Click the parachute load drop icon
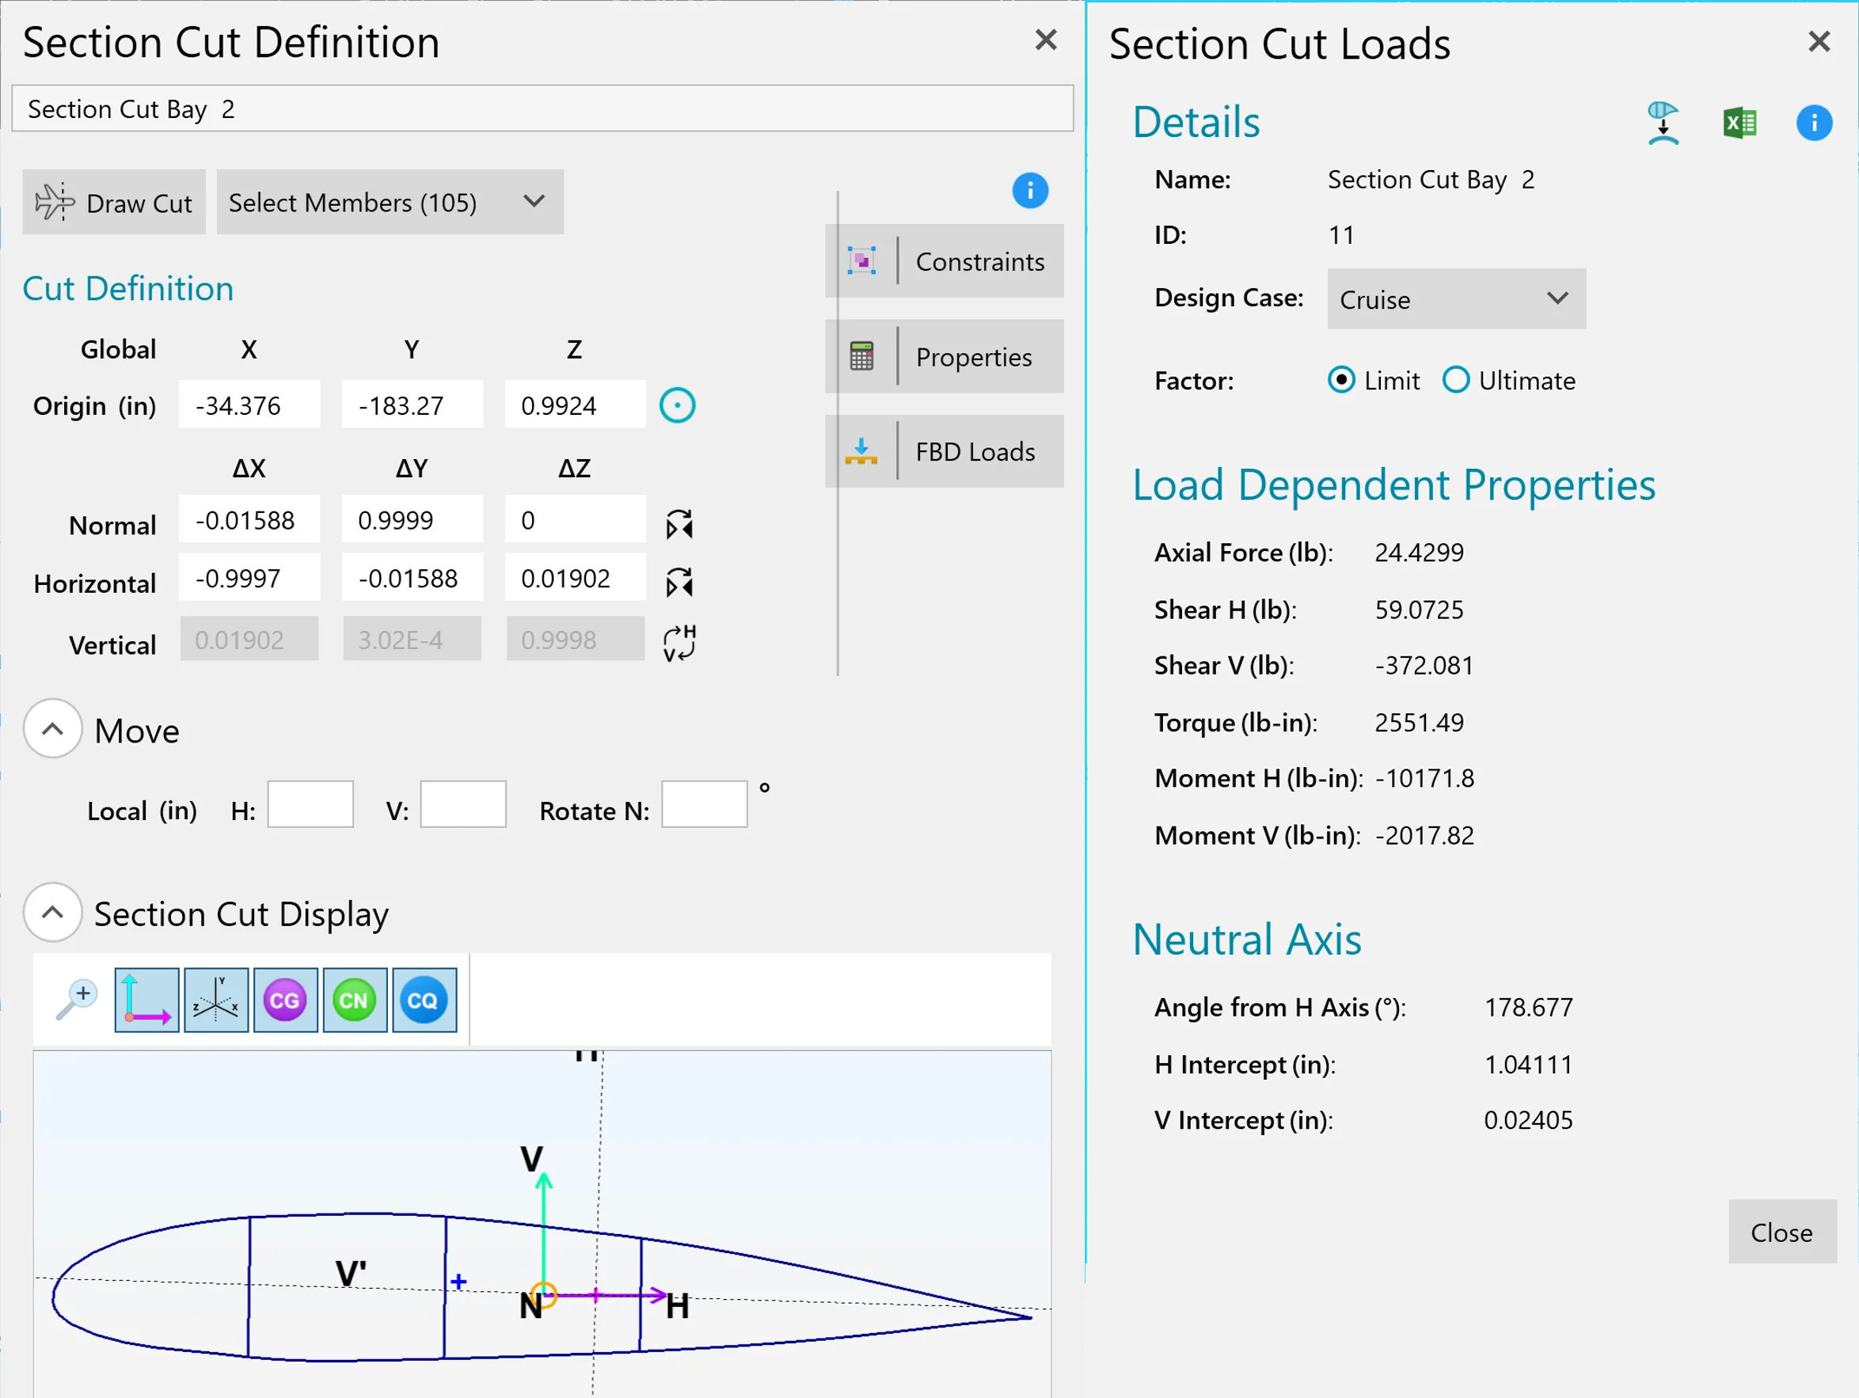Screen dimensions: 1859x1398 click(1663, 123)
